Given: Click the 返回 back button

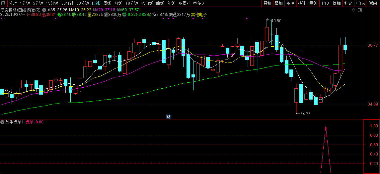Looking at the screenshot, I should tap(373, 3).
